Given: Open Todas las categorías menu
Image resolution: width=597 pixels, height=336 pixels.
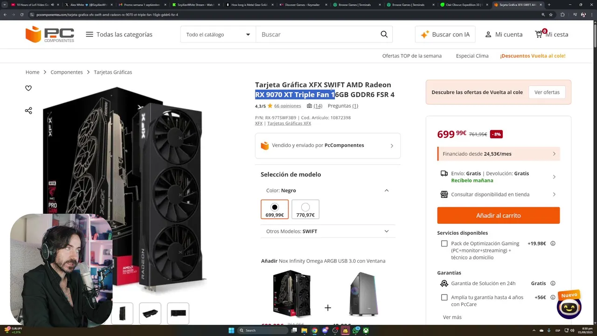Looking at the screenshot, I should [119, 35].
